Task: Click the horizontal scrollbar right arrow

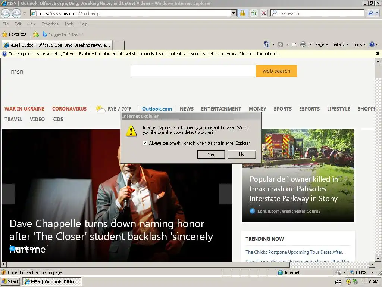Action: (372, 264)
